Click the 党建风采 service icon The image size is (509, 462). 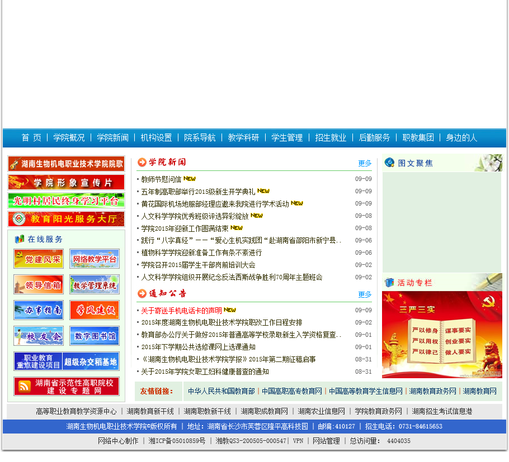point(39,259)
